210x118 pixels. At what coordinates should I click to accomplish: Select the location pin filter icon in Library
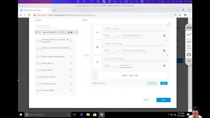point(36,32)
